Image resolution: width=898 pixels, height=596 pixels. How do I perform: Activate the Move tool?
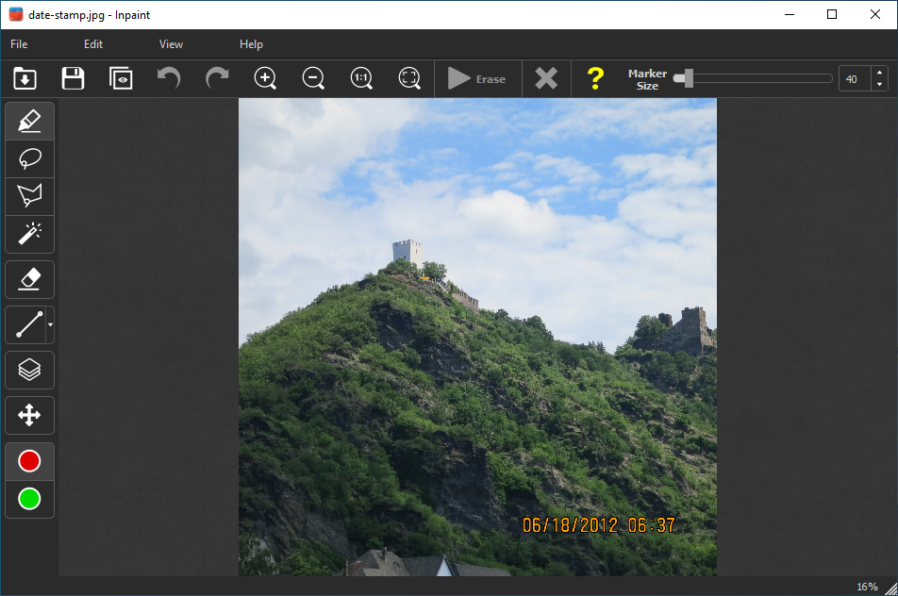[29, 415]
